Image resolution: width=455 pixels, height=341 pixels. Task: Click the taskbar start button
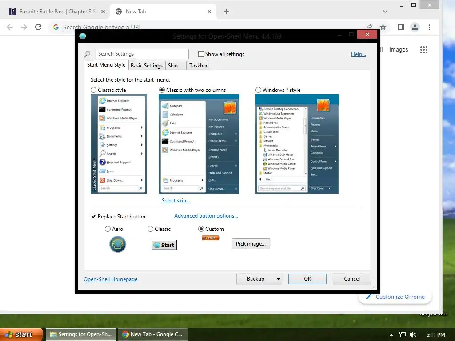coord(21,334)
